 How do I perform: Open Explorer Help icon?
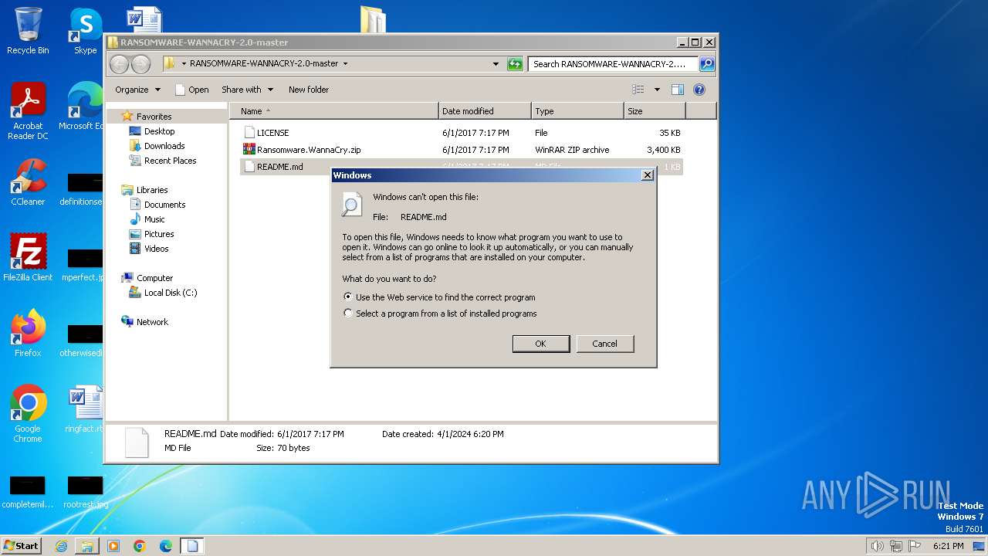(699, 90)
